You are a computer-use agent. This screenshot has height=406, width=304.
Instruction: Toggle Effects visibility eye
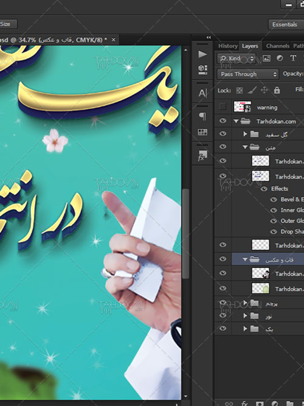[264, 189]
